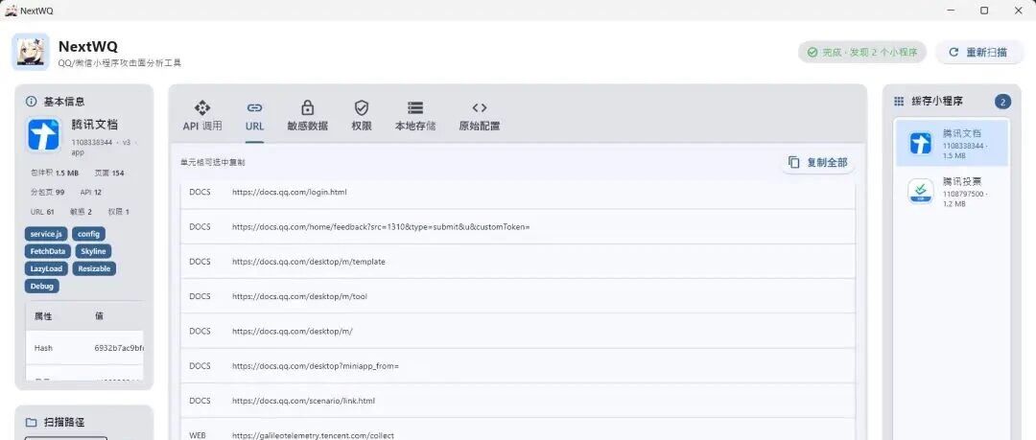Viewport: 1036px width, 440px height.
Task: Click the WEB type cell
Action: [x=198, y=435]
